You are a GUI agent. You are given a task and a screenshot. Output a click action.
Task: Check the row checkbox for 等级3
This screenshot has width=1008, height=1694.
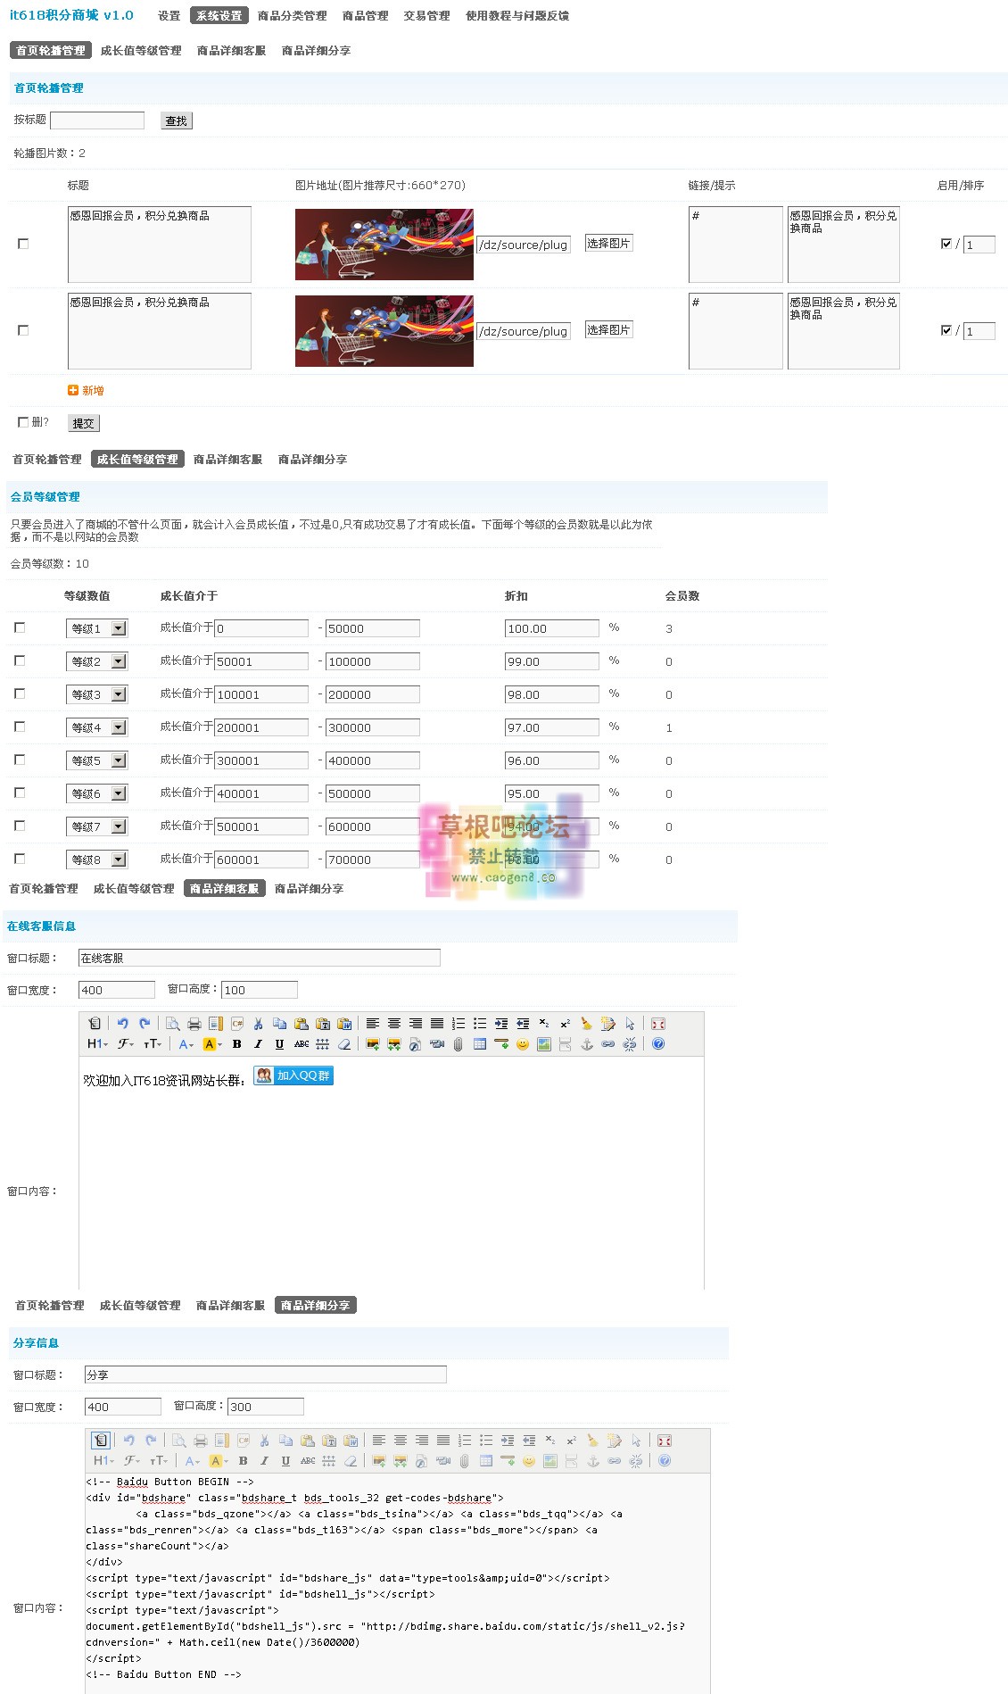pyautogui.click(x=20, y=693)
